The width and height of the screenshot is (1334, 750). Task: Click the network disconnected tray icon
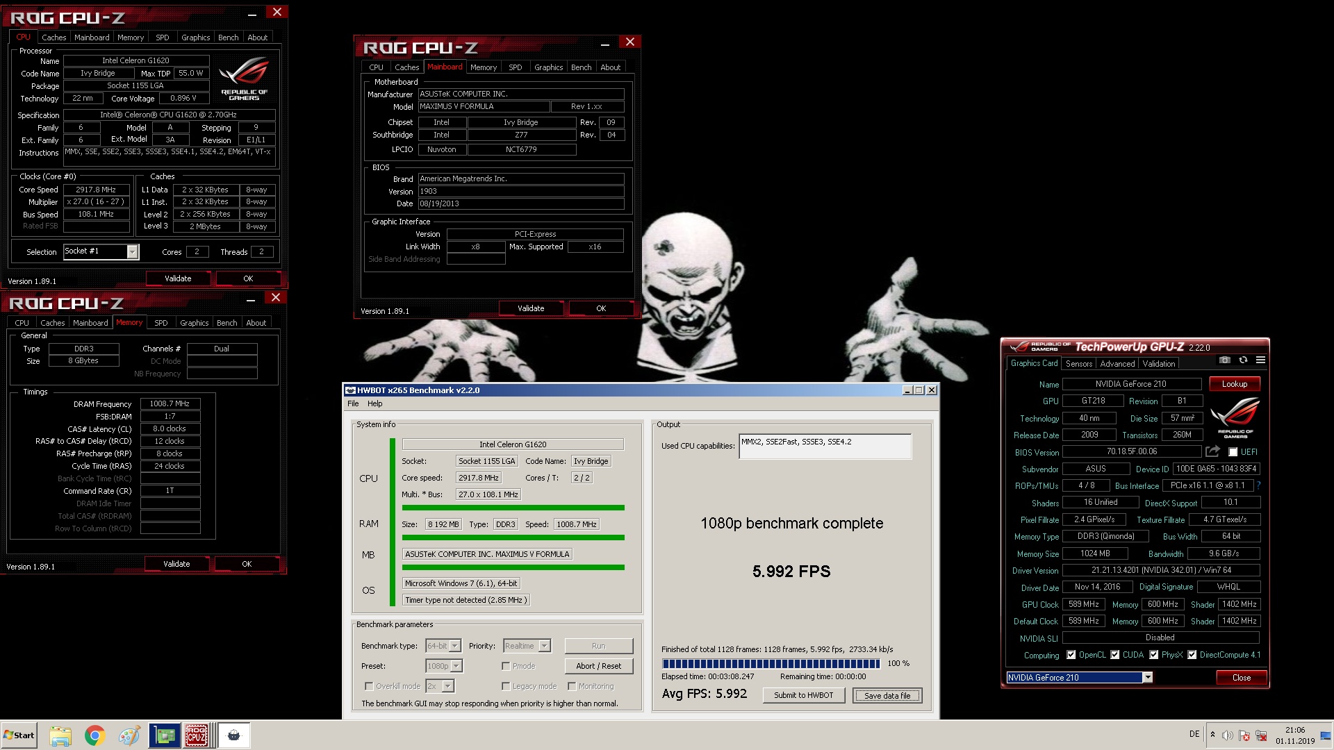click(1261, 735)
